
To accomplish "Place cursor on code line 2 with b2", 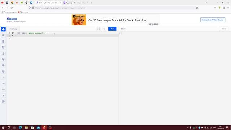I will pyautogui.click(x=63, y=36).
